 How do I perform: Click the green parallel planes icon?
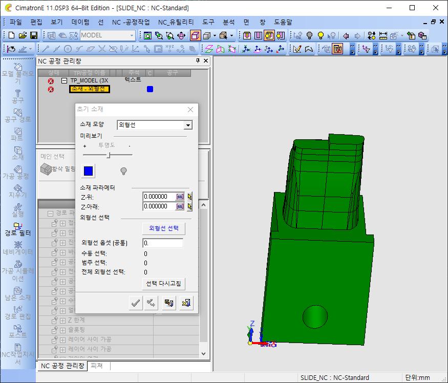209,49
